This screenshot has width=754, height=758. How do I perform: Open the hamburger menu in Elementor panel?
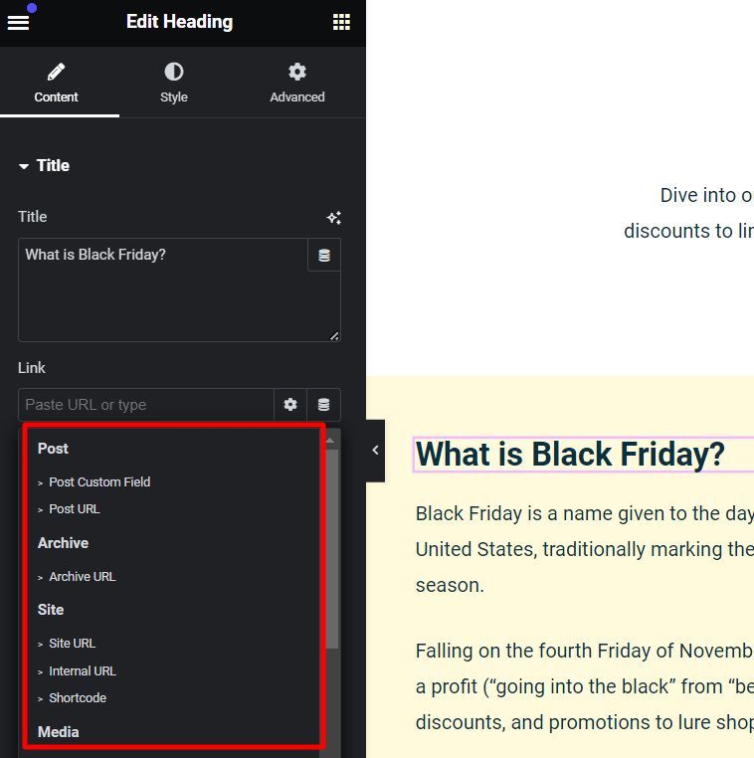pyautogui.click(x=18, y=22)
